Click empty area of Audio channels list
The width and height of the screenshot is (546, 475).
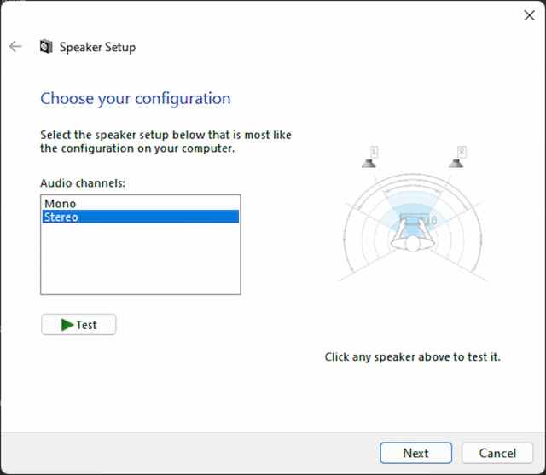pos(140,260)
